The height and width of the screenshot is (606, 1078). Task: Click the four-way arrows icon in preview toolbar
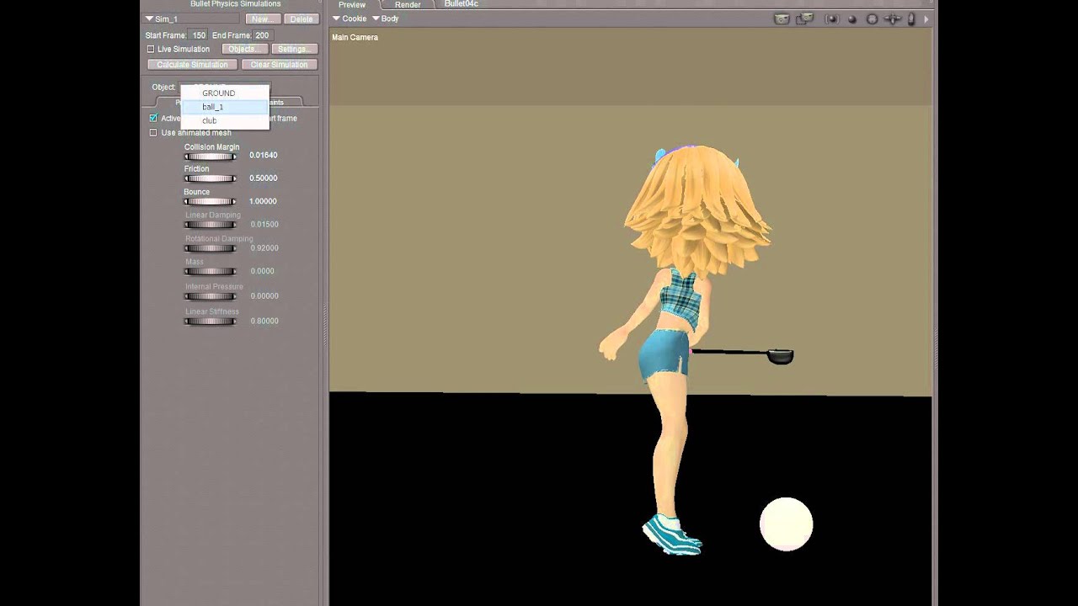[893, 19]
